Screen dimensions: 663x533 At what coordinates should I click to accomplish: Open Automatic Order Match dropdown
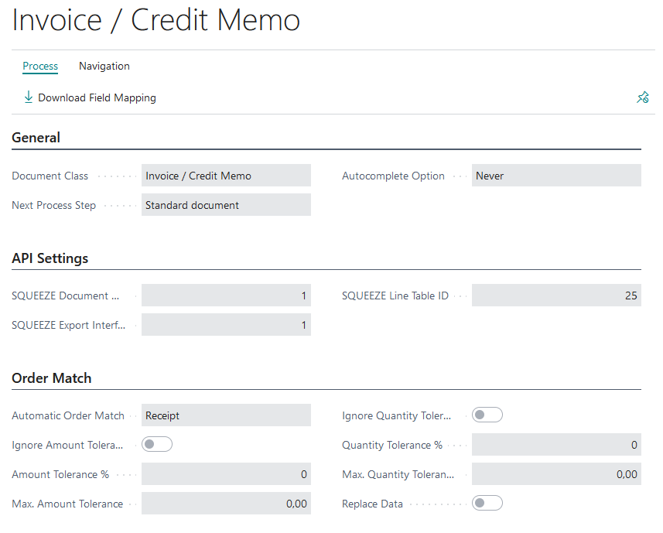226,415
